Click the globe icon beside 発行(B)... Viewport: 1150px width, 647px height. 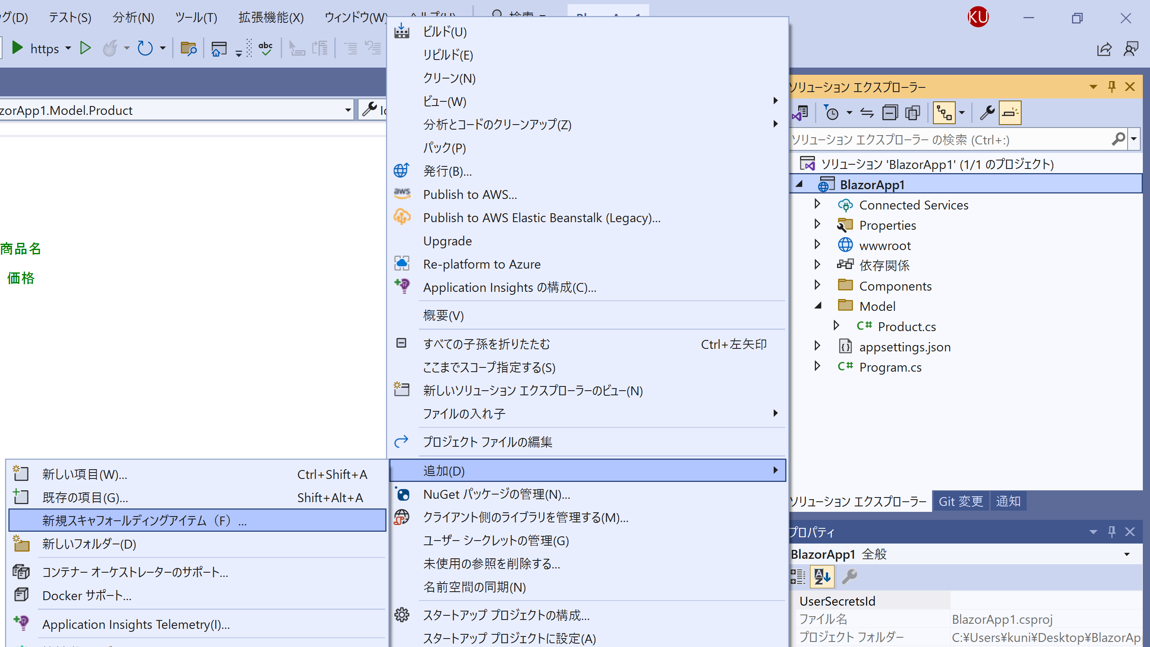(401, 170)
